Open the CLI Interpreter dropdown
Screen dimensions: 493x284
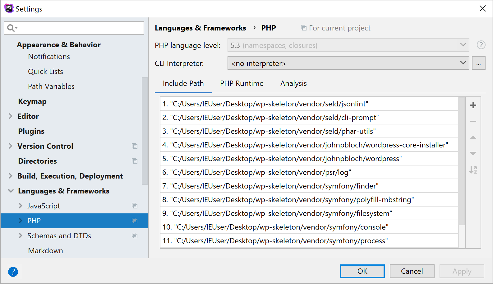348,63
